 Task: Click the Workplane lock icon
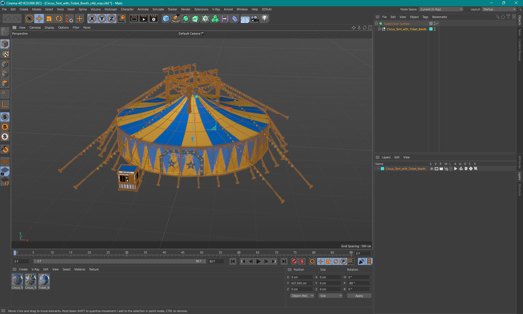point(5,171)
